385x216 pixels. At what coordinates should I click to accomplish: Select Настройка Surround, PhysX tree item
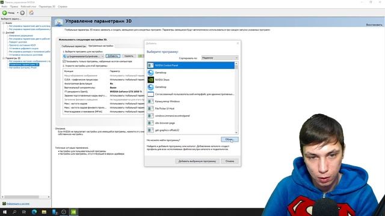[23, 68]
